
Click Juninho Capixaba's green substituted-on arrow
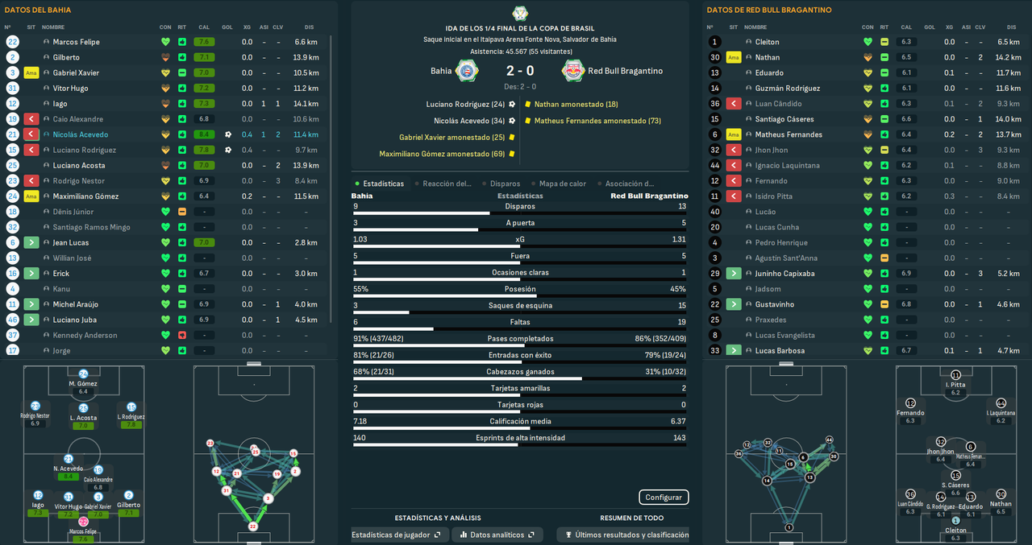tap(733, 274)
